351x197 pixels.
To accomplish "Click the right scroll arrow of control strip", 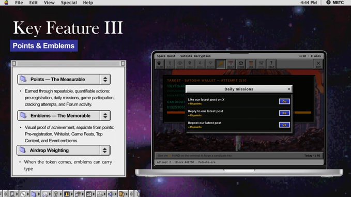I will pyautogui.click(x=131, y=194).
